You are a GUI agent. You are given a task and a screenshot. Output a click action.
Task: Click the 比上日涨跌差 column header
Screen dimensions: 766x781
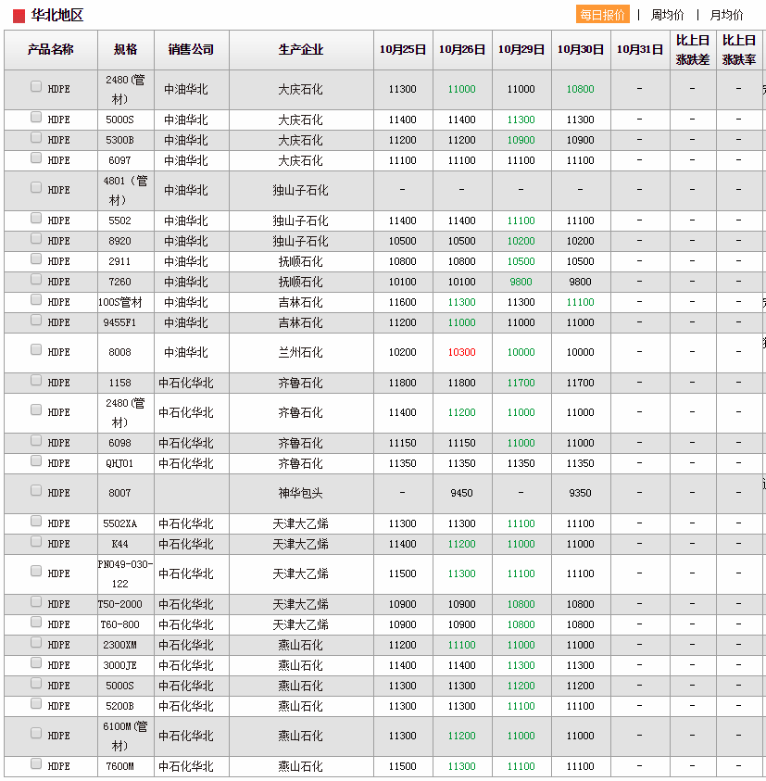point(693,49)
